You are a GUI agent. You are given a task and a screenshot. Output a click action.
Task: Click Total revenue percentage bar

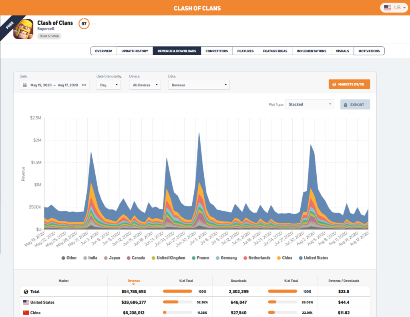pyautogui.click(x=177, y=291)
